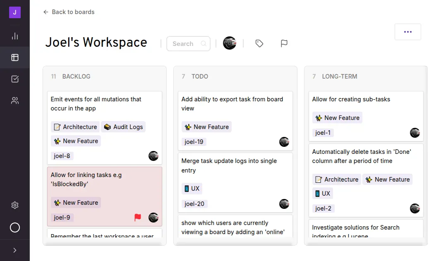Toggle filtering by the avatar beside the search bar
Image resolution: width=441 pixels, height=261 pixels.
pyautogui.click(x=230, y=43)
